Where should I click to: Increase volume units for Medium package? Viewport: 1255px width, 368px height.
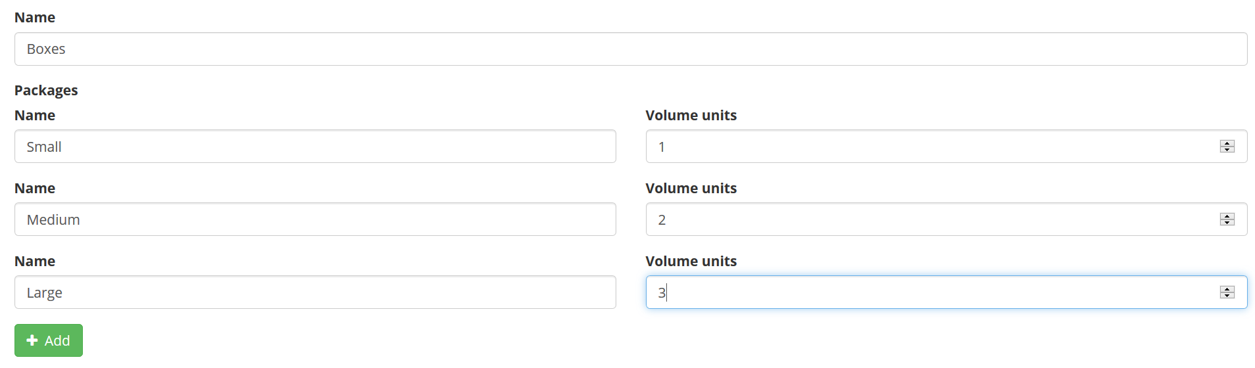point(1227,216)
